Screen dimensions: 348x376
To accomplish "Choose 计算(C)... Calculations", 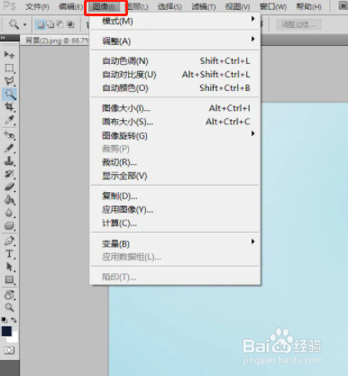I will click(175, 223).
